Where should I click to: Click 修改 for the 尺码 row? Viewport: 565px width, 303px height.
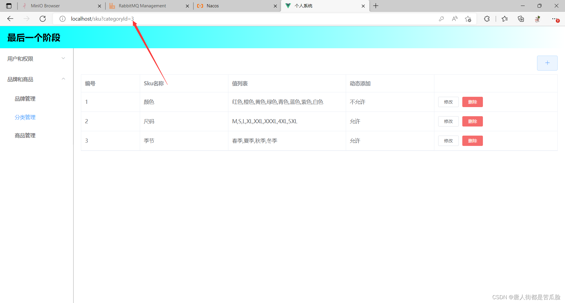click(448, 121)
